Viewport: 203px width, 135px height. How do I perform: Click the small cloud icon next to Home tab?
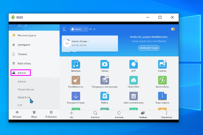click(x=94, y=29)
